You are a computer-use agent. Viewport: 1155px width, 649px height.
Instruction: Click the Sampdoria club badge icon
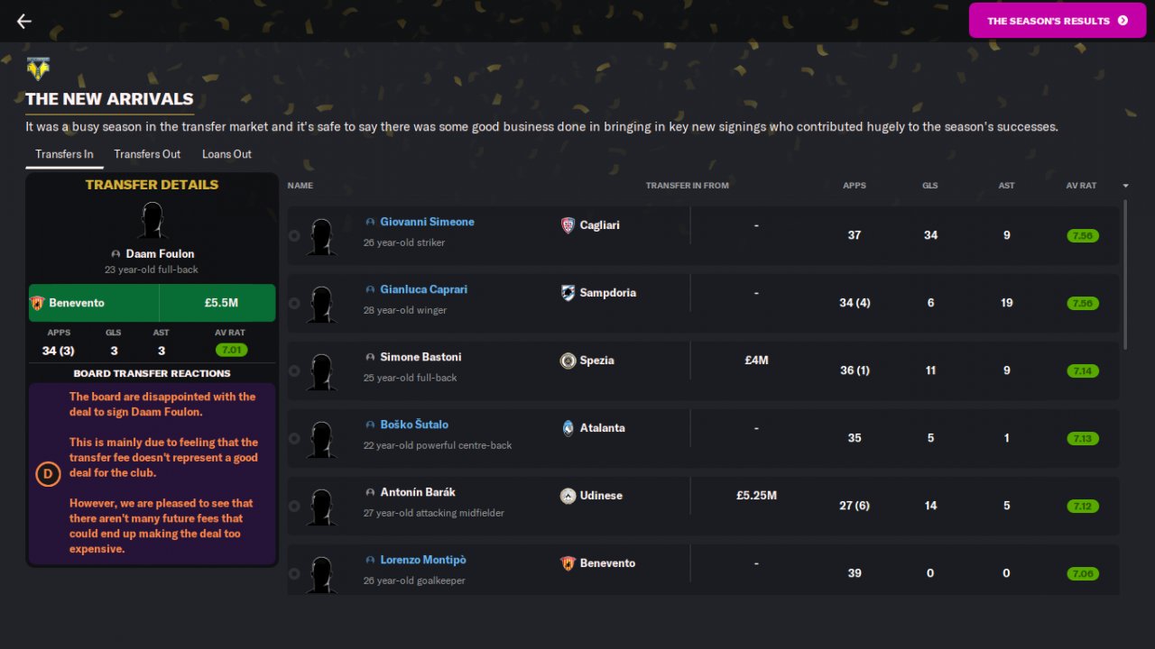pyautogui.click(x=568, y=293)
